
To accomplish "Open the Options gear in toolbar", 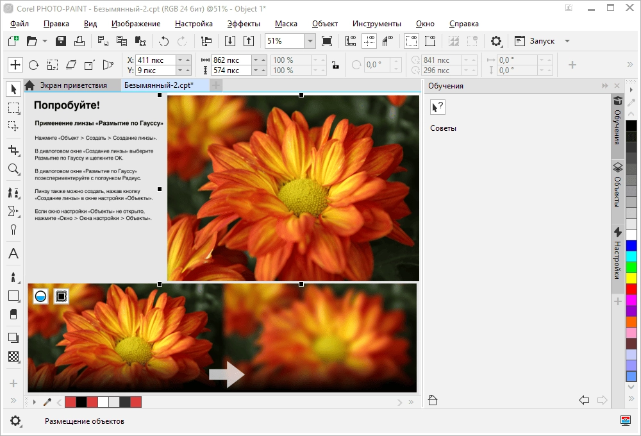I will [x=496, y=41].
